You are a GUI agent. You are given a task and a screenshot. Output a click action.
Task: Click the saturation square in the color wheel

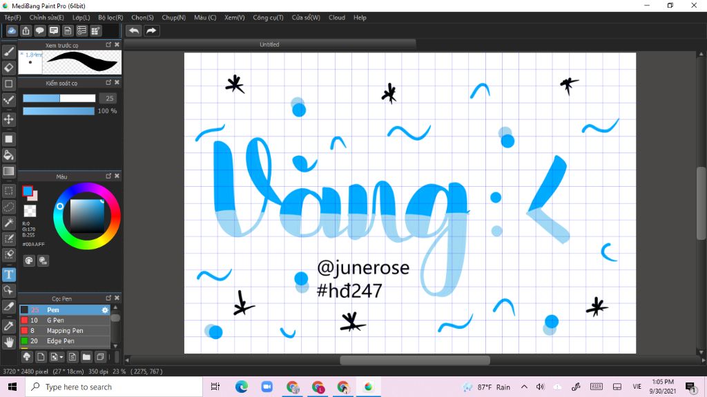coord(87,216)
